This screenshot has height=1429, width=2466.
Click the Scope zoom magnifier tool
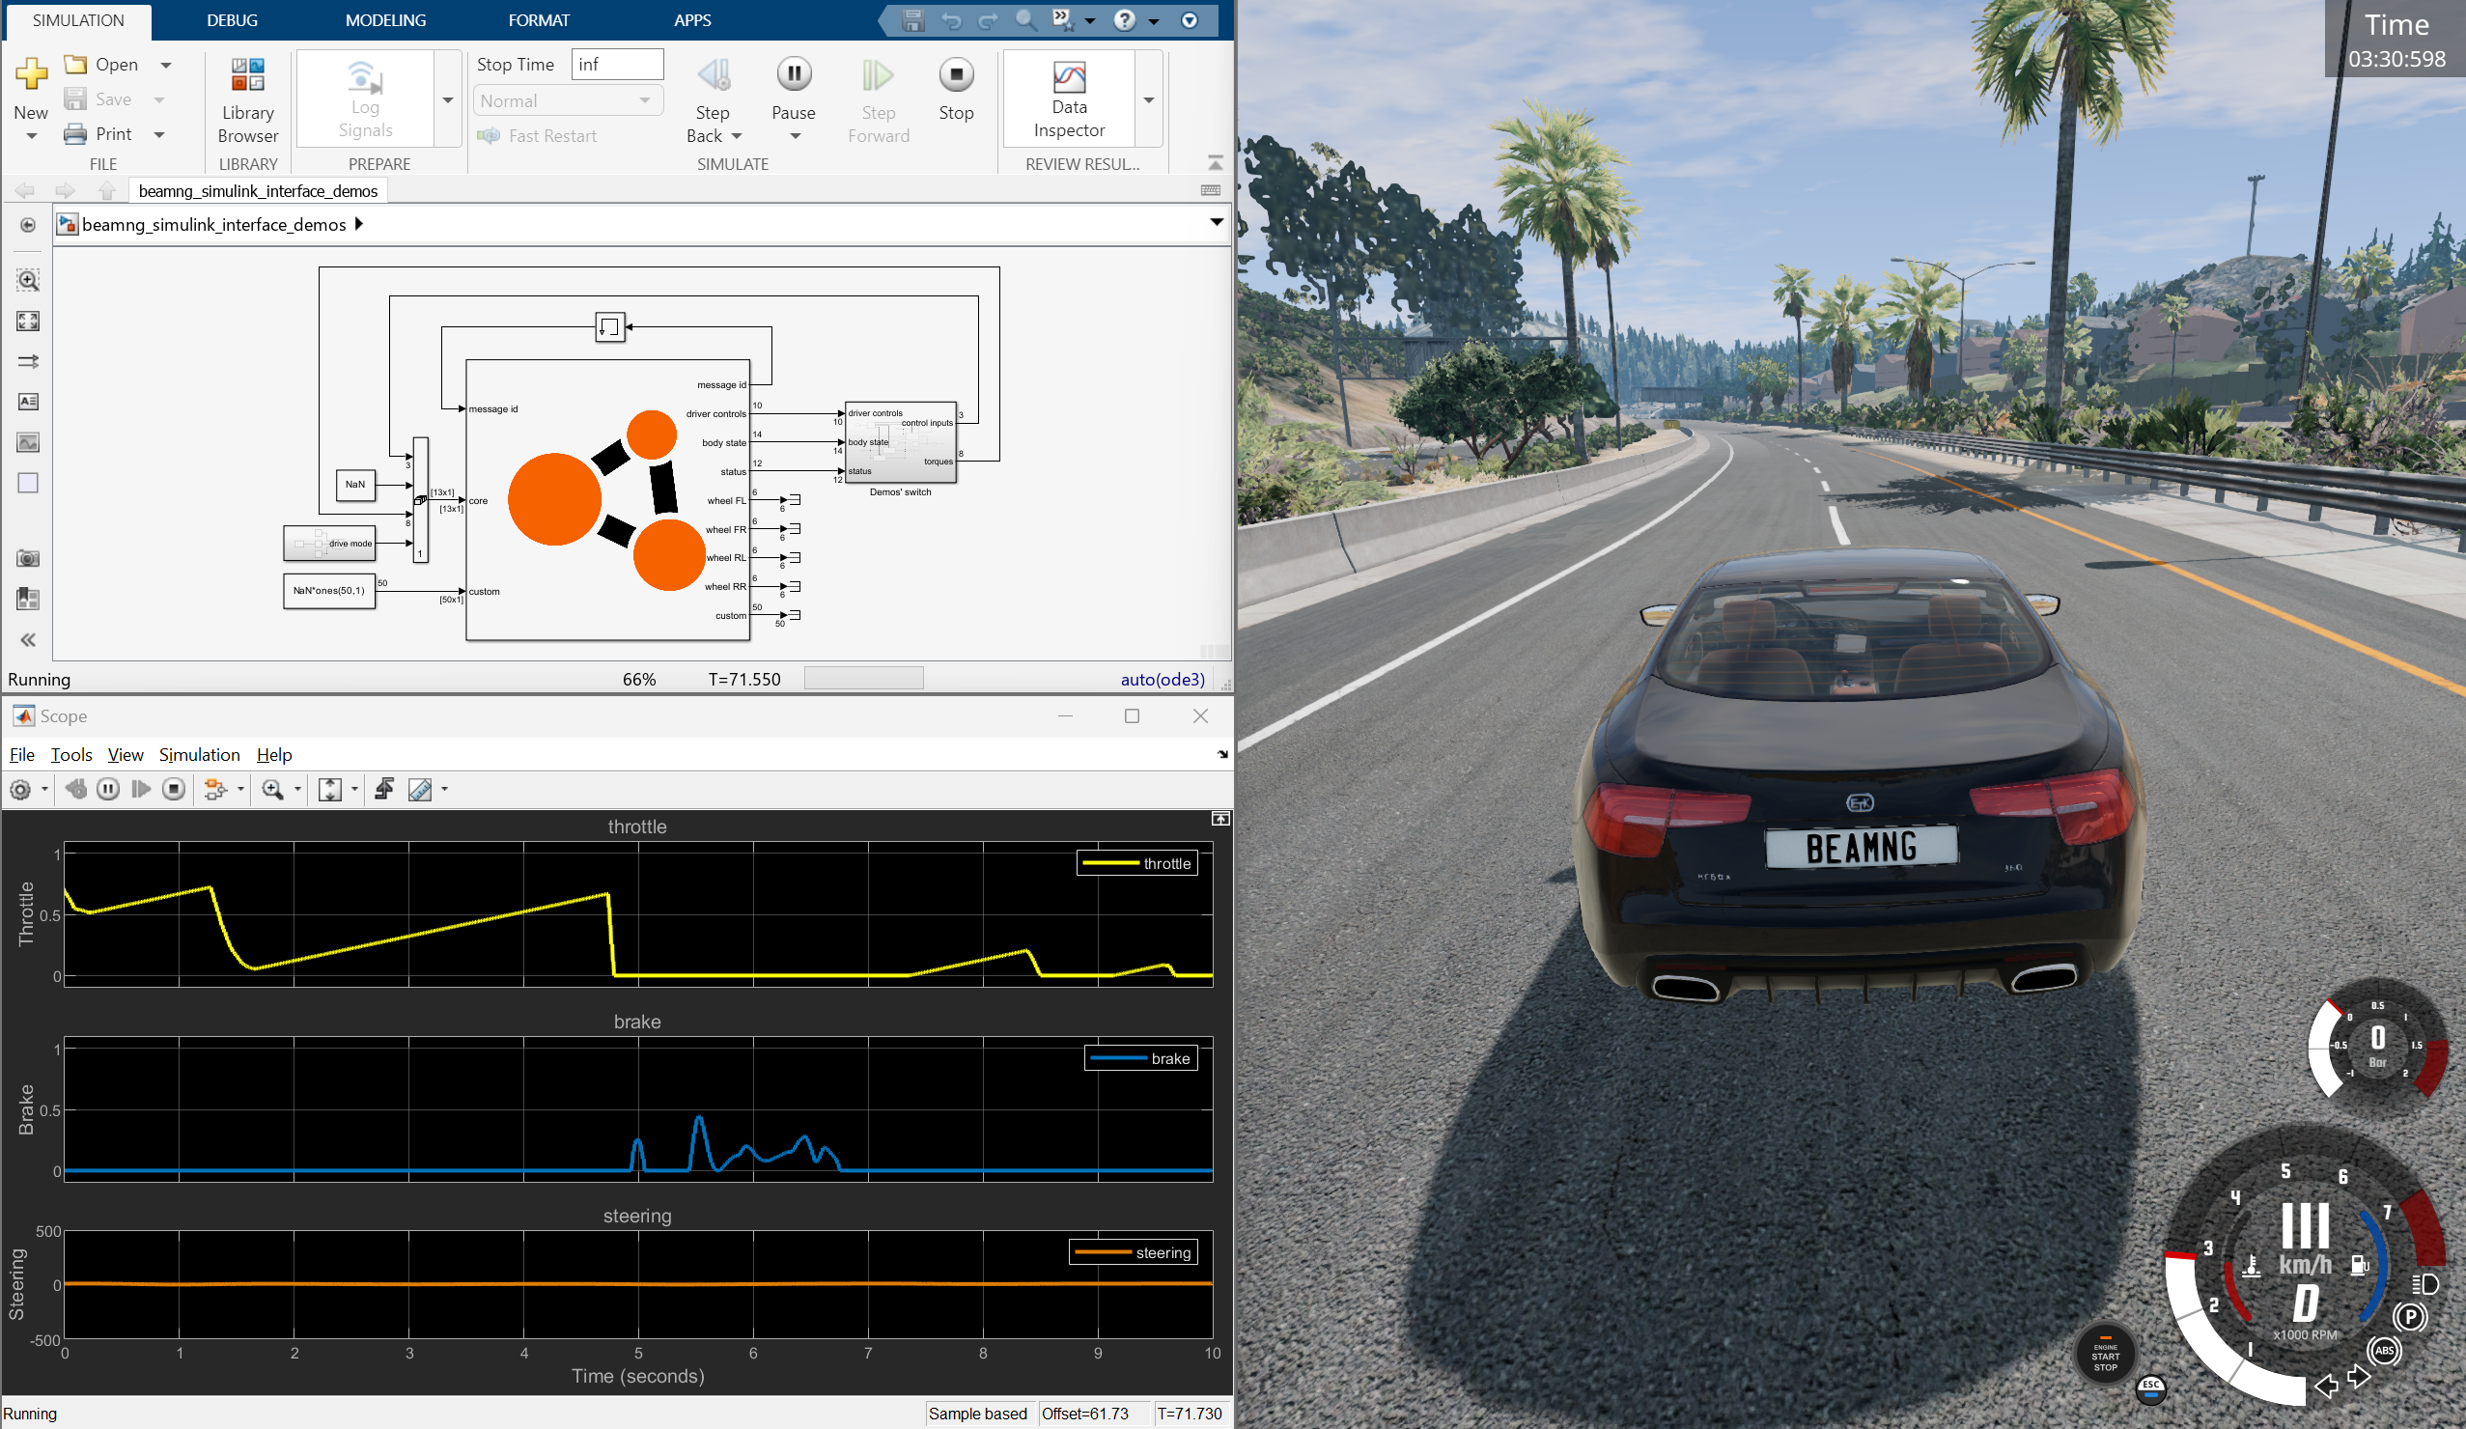coord(273,789)
